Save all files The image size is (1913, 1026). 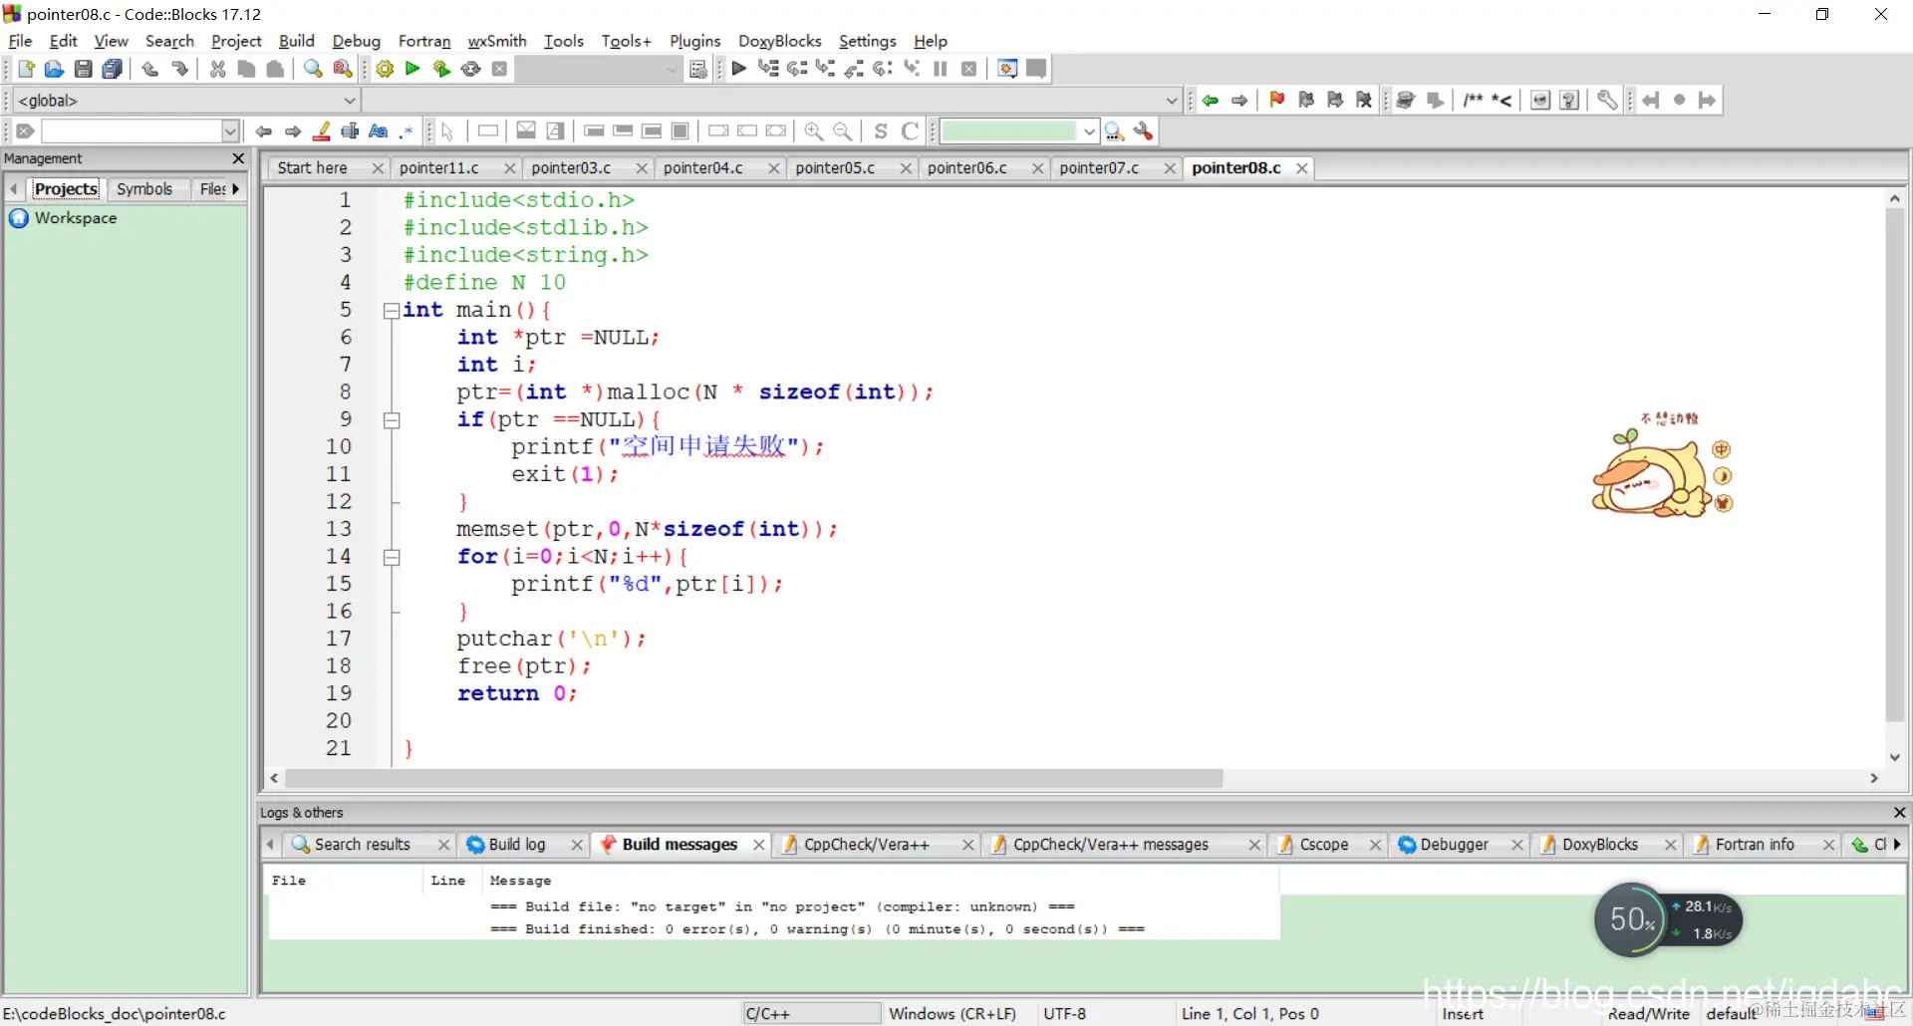click(x=113, y=69)
